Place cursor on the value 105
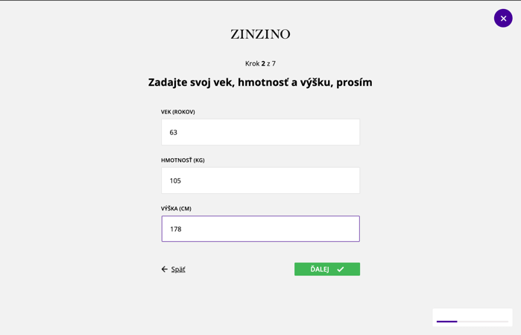Viewport: 521px width, 335px height. click(175, 181)
